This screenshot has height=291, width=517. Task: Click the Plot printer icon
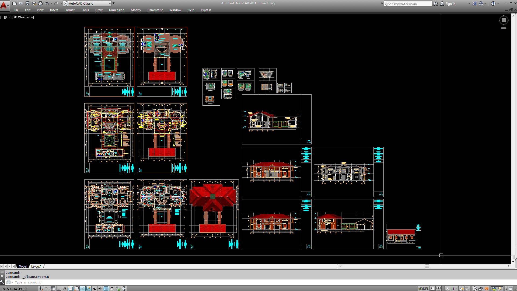point(40,4)
